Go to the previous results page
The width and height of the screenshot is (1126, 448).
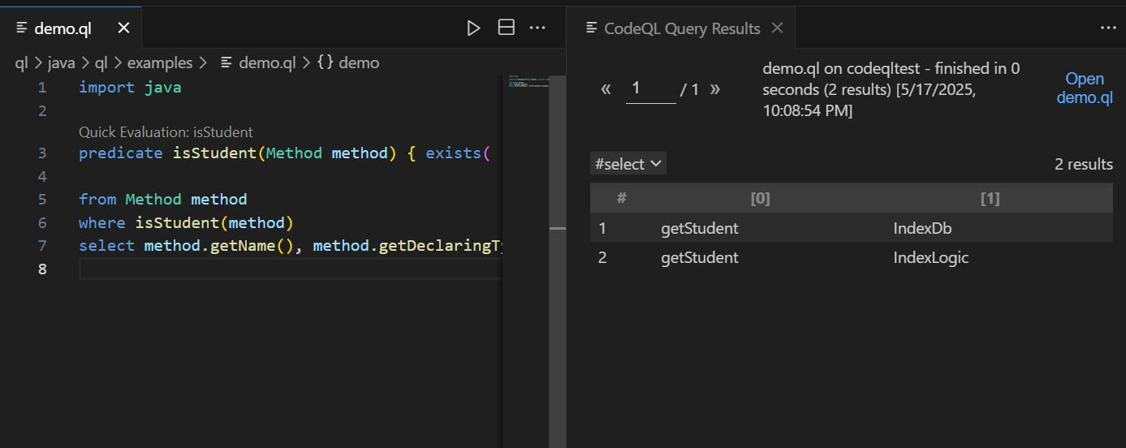tap(606, 89)
